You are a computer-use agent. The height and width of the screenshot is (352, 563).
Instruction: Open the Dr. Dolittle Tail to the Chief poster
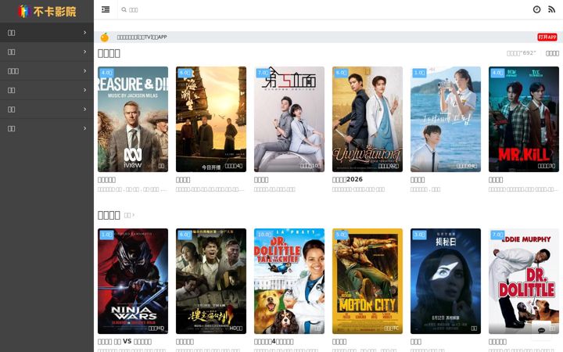pos(289,282)
